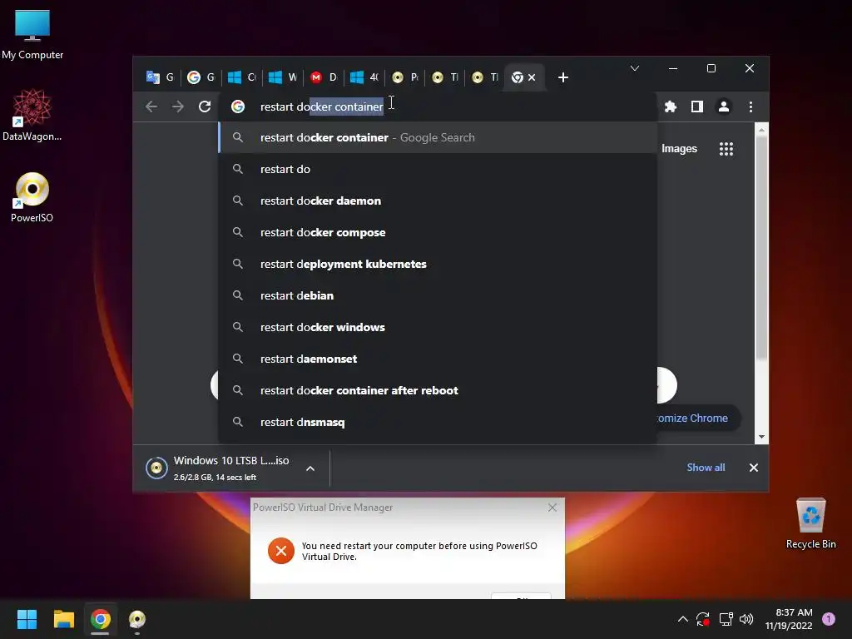Viewport: 852px width, 639px height.
Task: Open the notification badge in taskbar
Action: [829, 619]
